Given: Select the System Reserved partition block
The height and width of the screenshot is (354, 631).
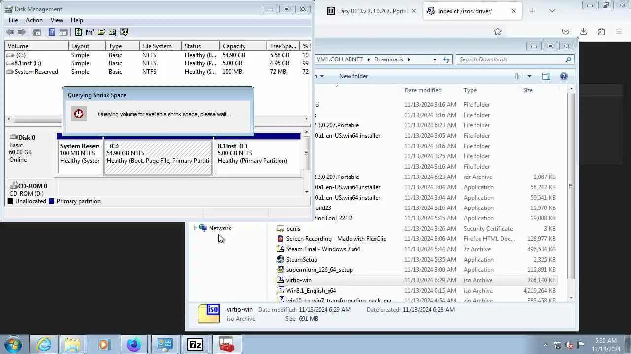Looking at the screenshot, I should point(79,157).
